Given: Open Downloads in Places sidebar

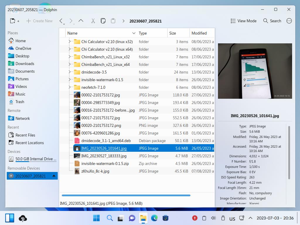Looking at the screenshot, I should point(32,64).
